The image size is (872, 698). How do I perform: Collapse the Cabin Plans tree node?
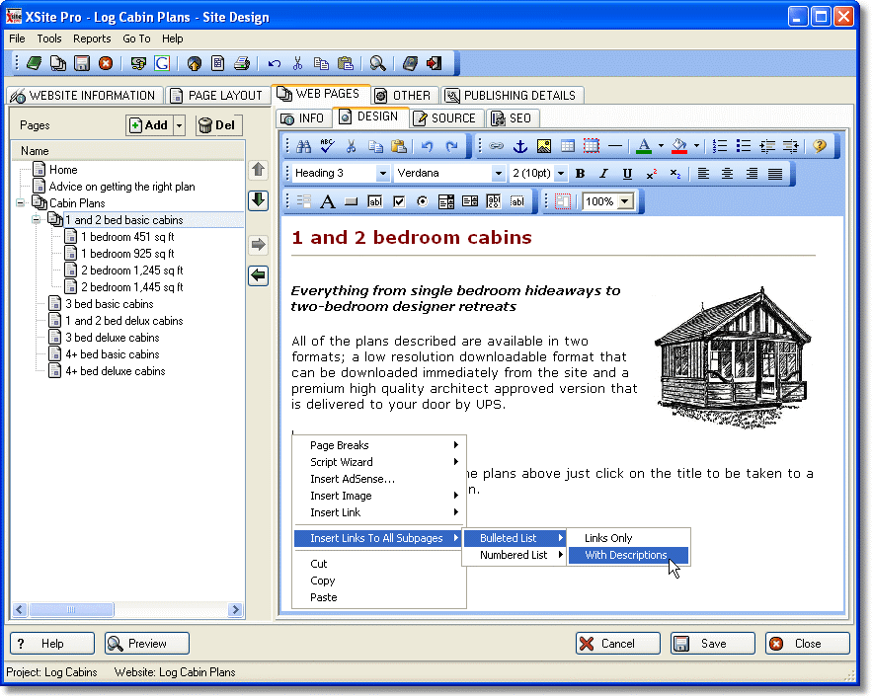20,203
